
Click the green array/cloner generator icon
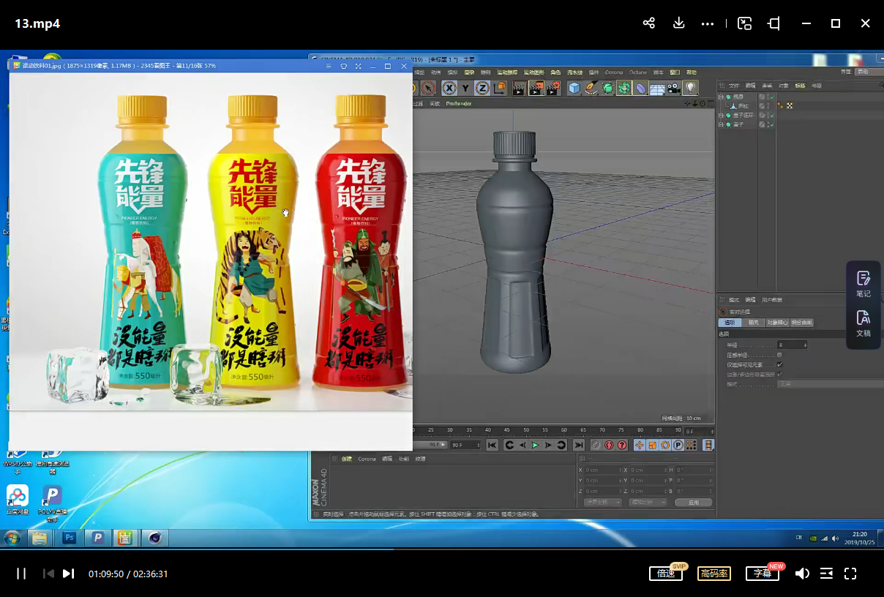624,88
